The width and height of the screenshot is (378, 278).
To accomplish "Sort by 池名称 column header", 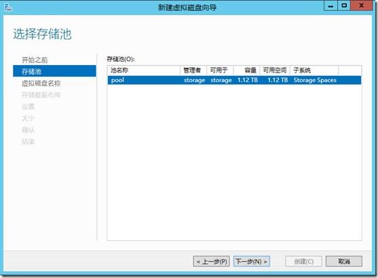I will pos(144,71).
